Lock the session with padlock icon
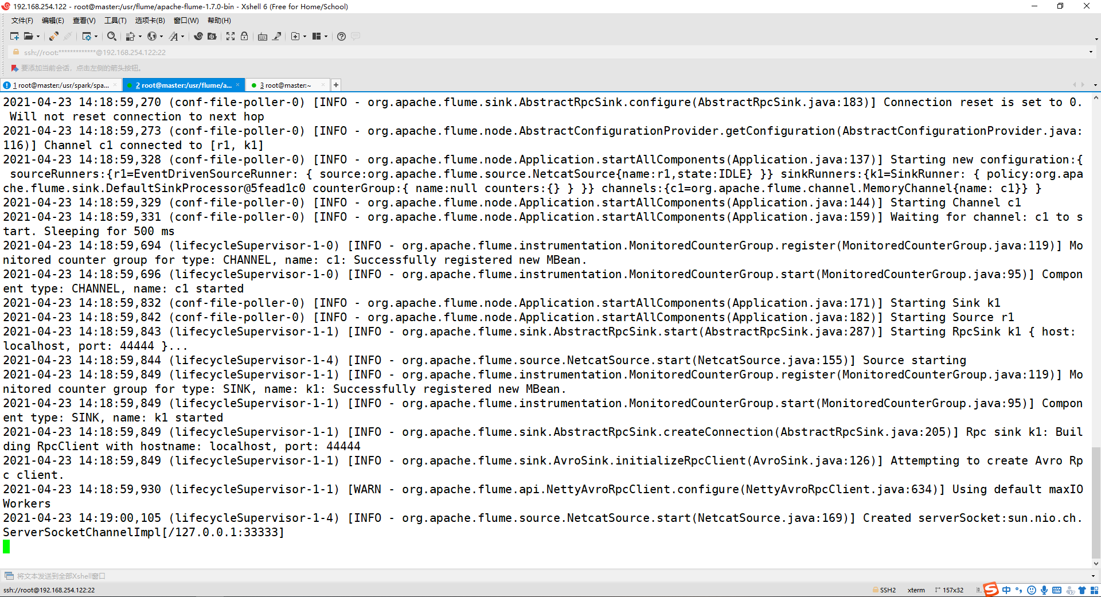The height and width of the screenshot is (597, 1101). tap(244, 36)
